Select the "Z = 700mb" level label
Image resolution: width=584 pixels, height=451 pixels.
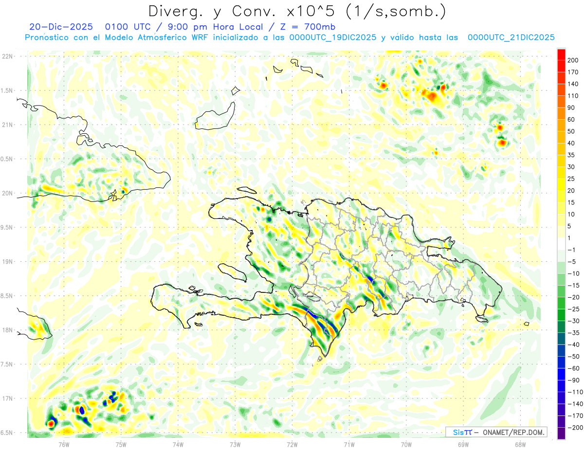(x=308, y=27)
